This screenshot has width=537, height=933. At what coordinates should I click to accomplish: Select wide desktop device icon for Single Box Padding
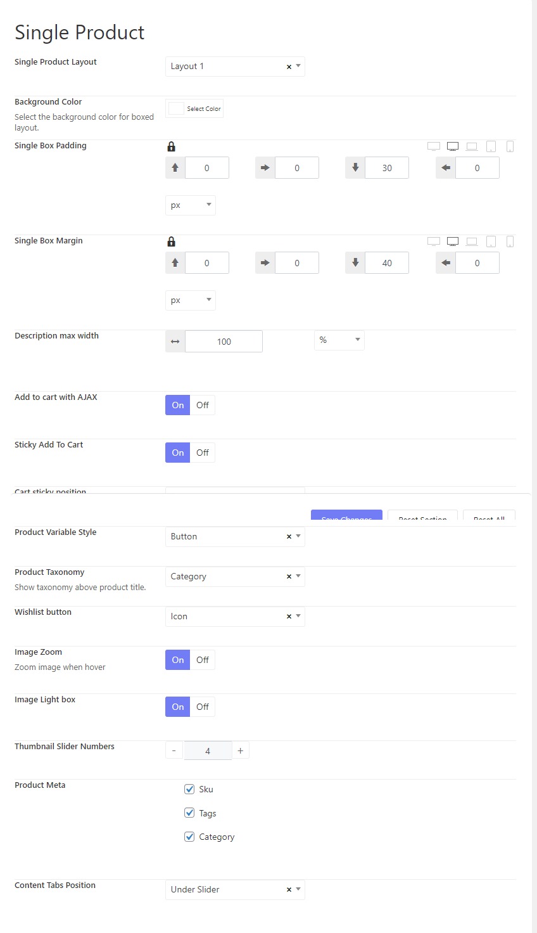coord(434,146)
